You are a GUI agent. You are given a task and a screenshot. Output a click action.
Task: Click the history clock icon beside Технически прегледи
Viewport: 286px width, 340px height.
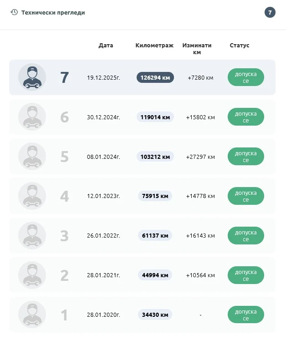click(14, 12)
